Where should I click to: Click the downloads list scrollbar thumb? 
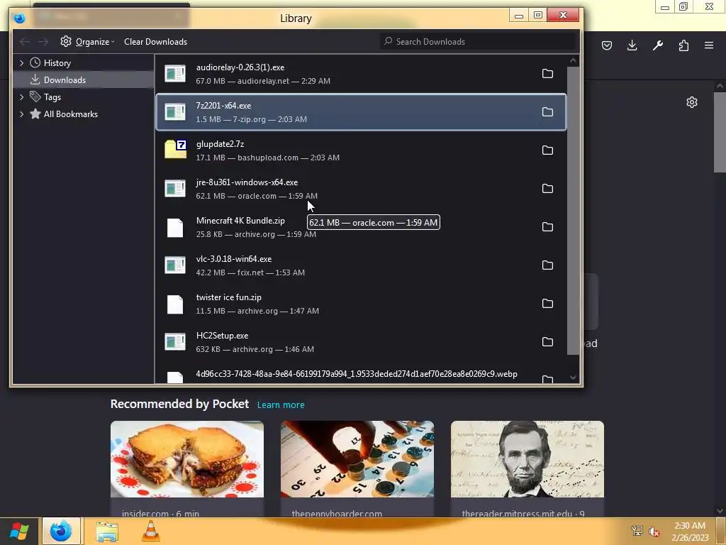click(x=573, y=211)
